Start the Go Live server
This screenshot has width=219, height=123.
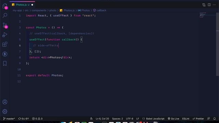173,119
